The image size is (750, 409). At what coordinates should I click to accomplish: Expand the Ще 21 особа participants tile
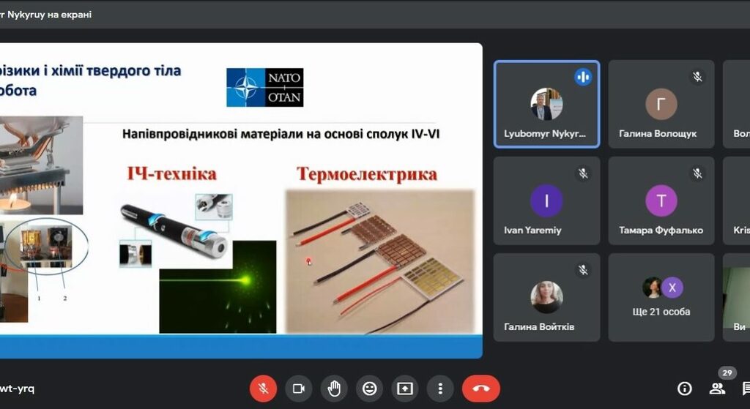click(661, 297)
